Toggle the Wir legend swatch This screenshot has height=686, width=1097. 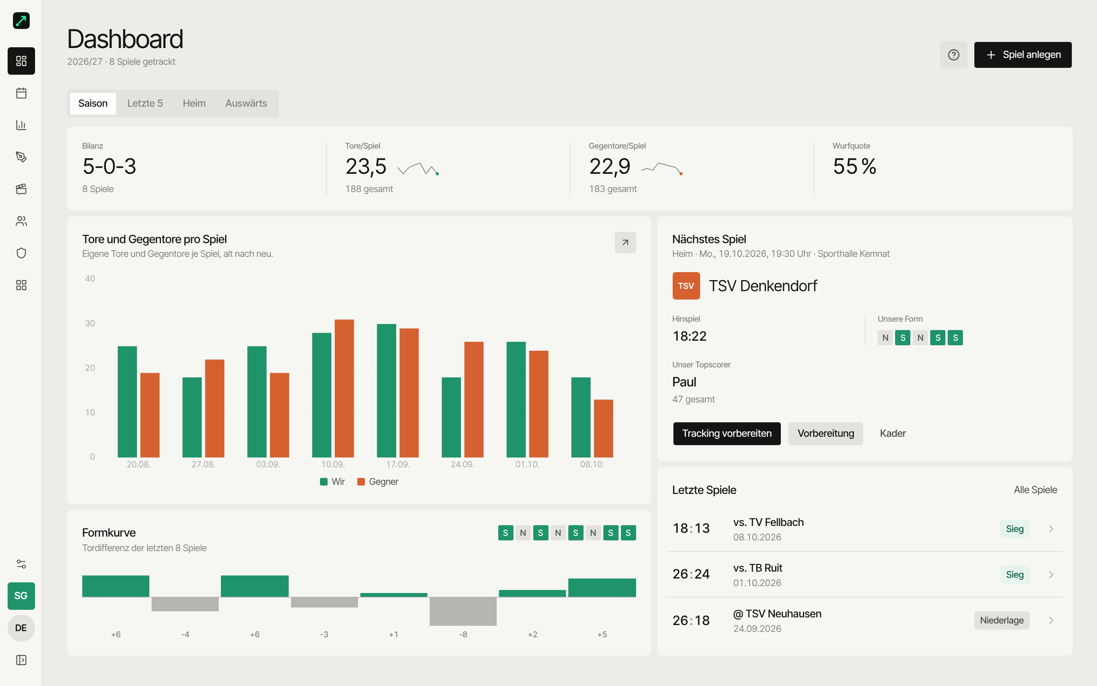324,482
